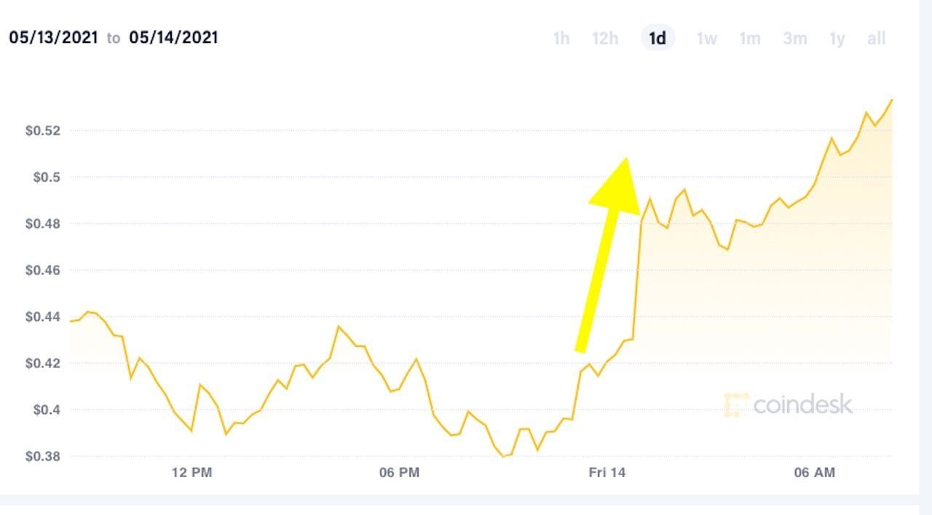Click the 06 PM time marker

(x=399, y=473)
